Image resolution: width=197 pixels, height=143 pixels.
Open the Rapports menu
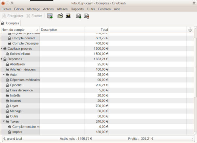pyautogui.click(x=77, y=9)
